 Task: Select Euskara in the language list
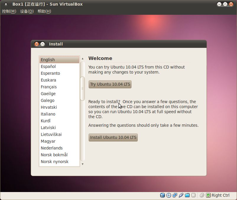[59, 80]
